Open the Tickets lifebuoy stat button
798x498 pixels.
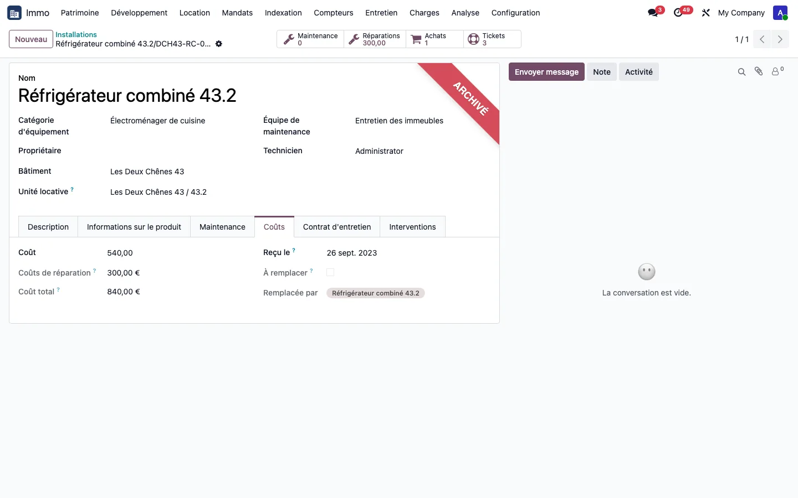click(492, 39)
